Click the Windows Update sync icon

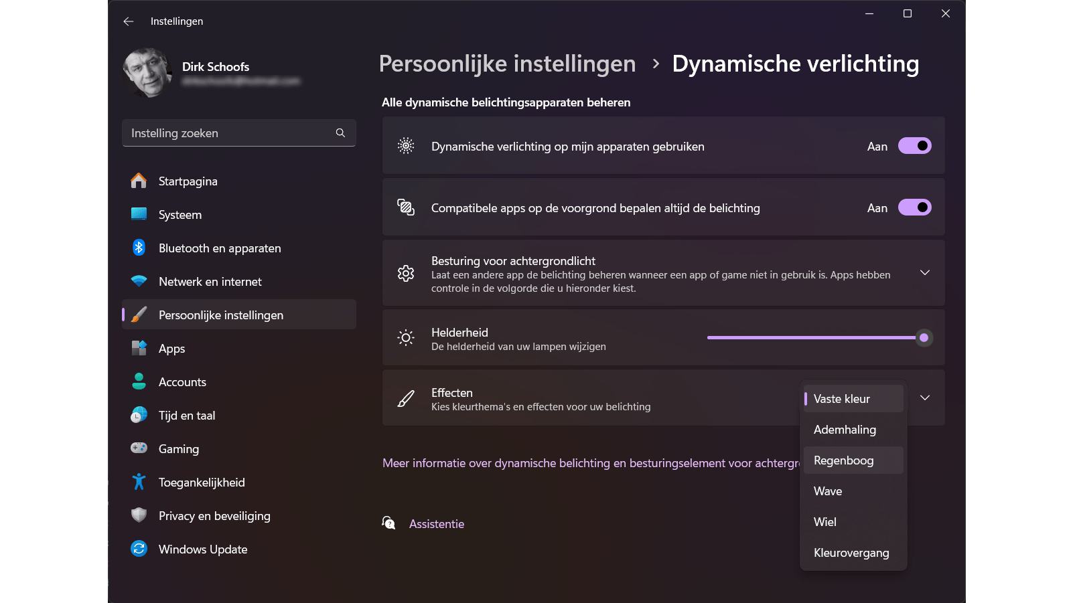coord(139,549)
